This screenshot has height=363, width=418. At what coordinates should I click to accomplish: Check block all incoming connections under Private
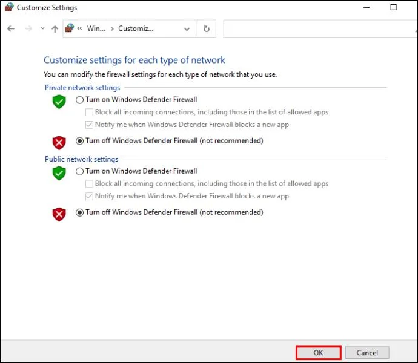89,112
